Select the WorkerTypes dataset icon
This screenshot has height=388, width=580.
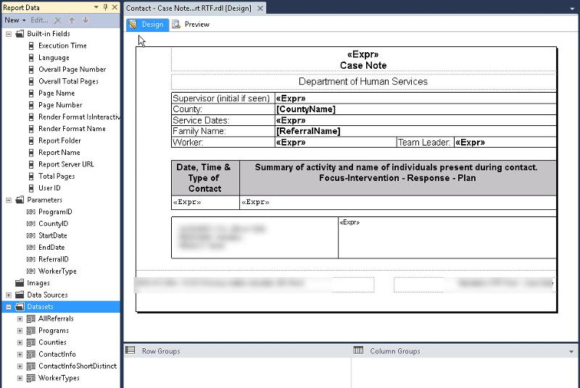(x=31, y=378)
